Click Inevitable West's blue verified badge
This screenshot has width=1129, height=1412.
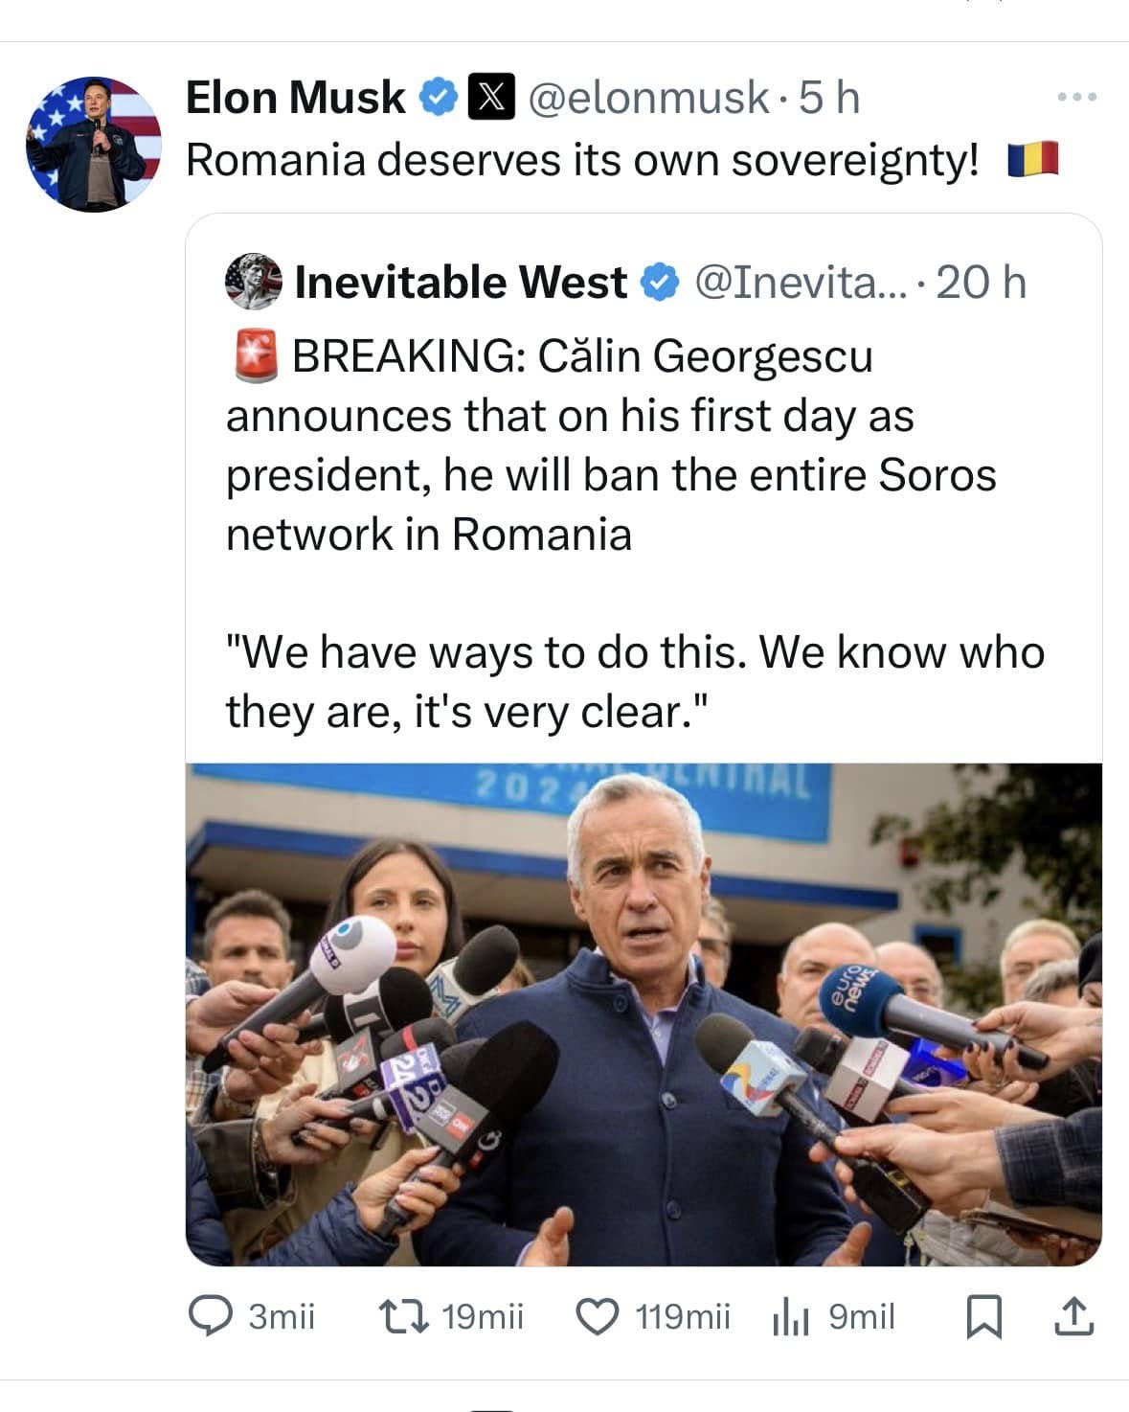click(x=660, y=283)
